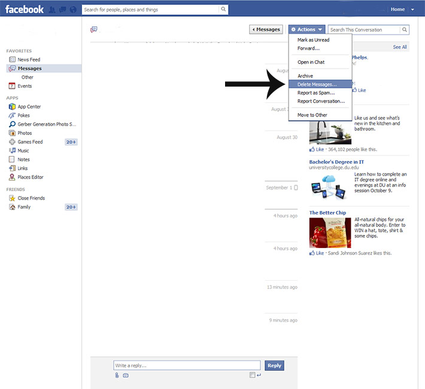Focus Search This Conversation field
This screenshot has height=389, width=425.
[x=364, y=29]
